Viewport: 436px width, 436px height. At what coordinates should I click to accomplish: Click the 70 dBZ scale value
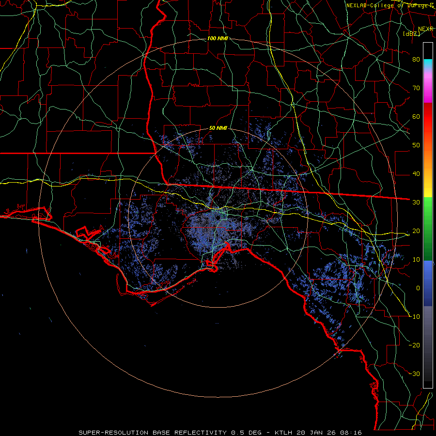point(416,88)
